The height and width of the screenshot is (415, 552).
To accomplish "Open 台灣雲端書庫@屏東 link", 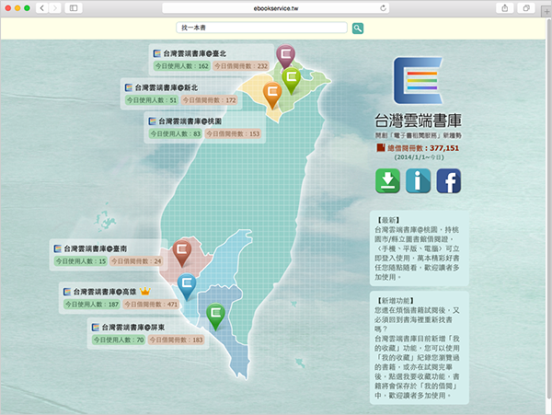I will tap(133, 328).
